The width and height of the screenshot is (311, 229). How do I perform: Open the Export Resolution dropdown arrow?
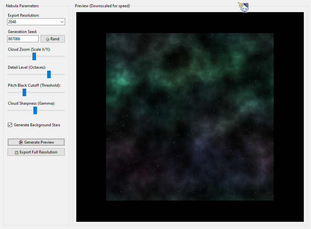pyautogui.click(x=62, y=22)
